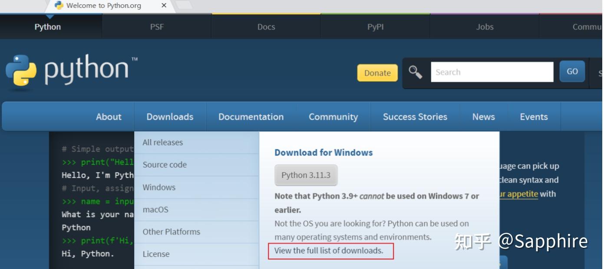Open the News navigation item

tap(483, 117)
